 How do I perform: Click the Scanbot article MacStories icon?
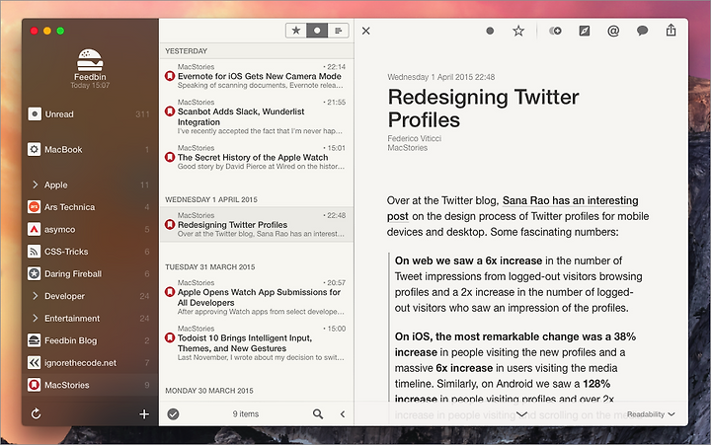170,111
